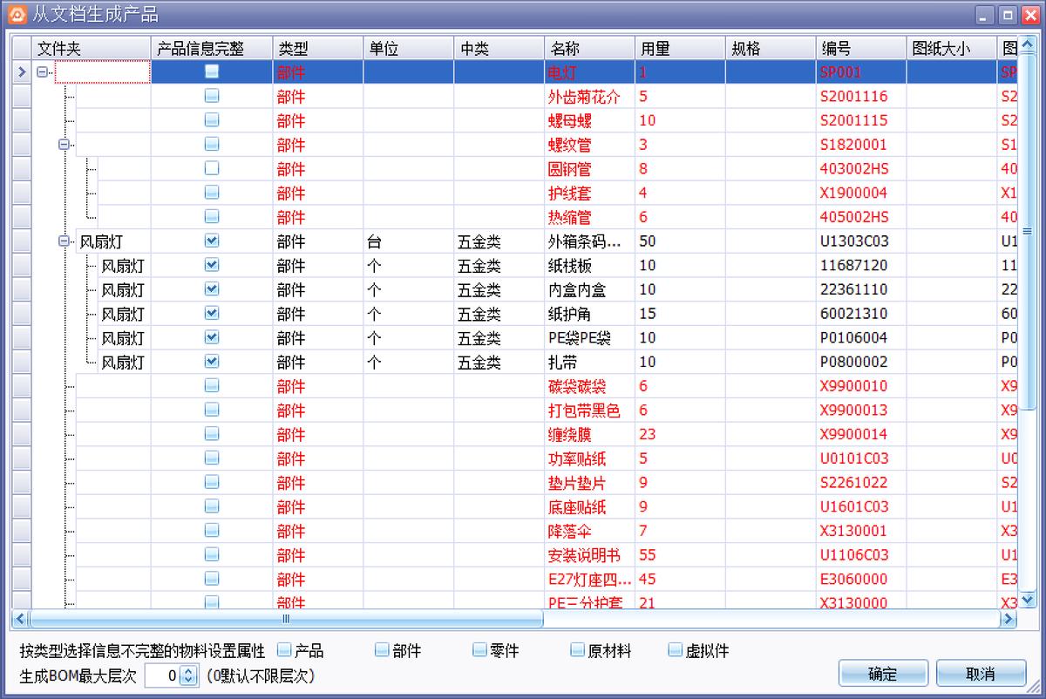Click the row selection arrow indicator icon
The image size is (1046, 699).
[20, 71]
